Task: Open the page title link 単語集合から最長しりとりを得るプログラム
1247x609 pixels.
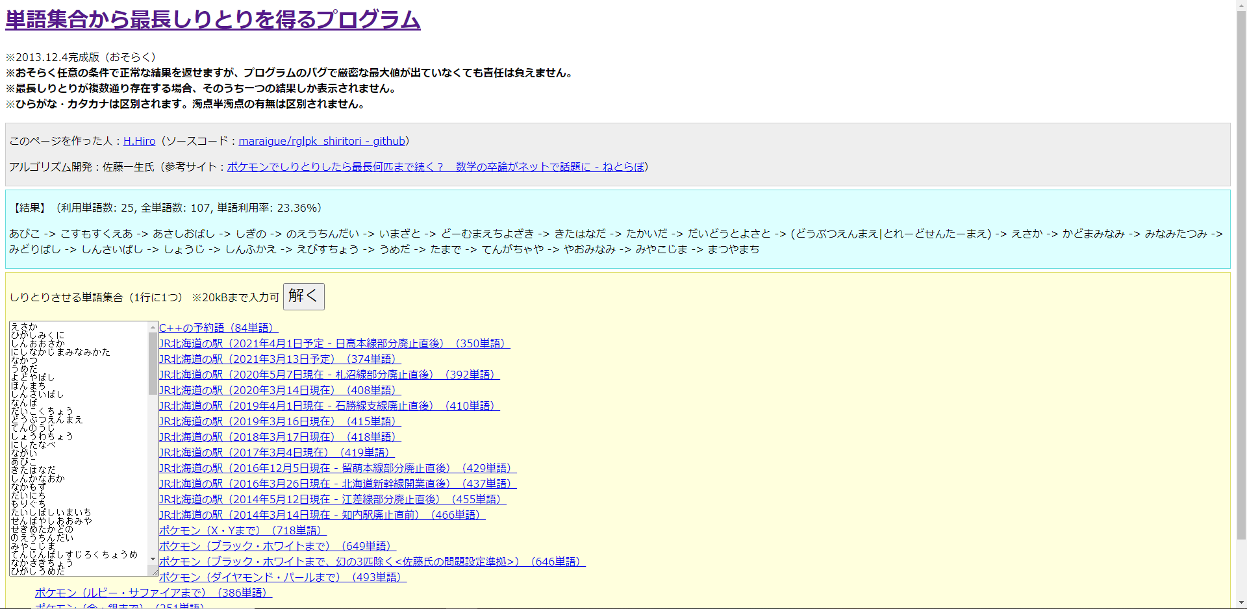Action: pos(212,19)
